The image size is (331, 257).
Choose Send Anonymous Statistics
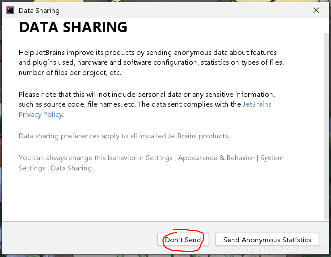click(267, 240)
